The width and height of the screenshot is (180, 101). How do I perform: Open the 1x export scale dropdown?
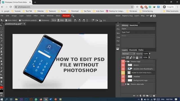(54, 20)
